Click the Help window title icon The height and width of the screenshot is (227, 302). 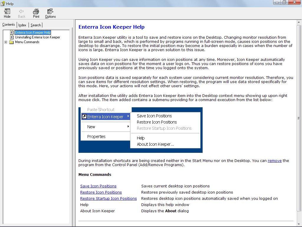[3, 4]
